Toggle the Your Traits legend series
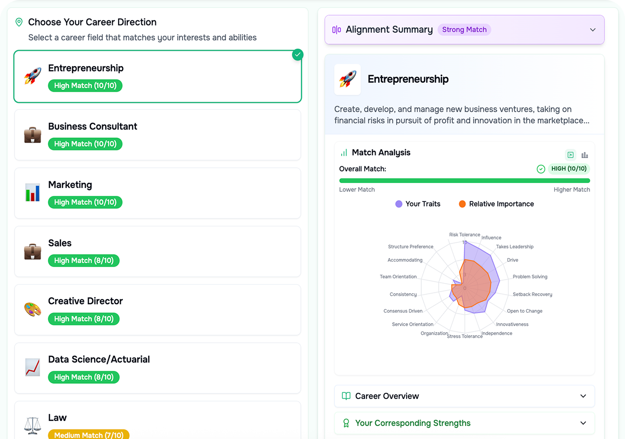 [418, 204]
